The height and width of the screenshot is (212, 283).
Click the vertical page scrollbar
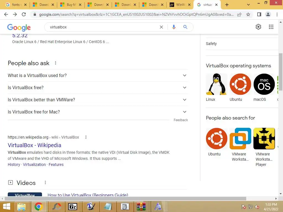pyautogui.click(x=281, y=72)
